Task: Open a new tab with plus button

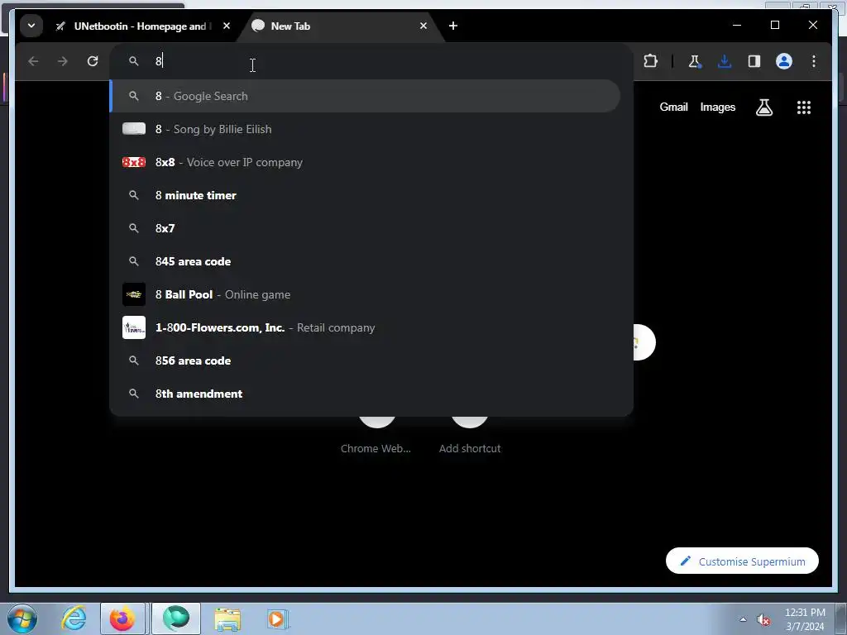Action: pyautogui.click(x=453, y=26)
